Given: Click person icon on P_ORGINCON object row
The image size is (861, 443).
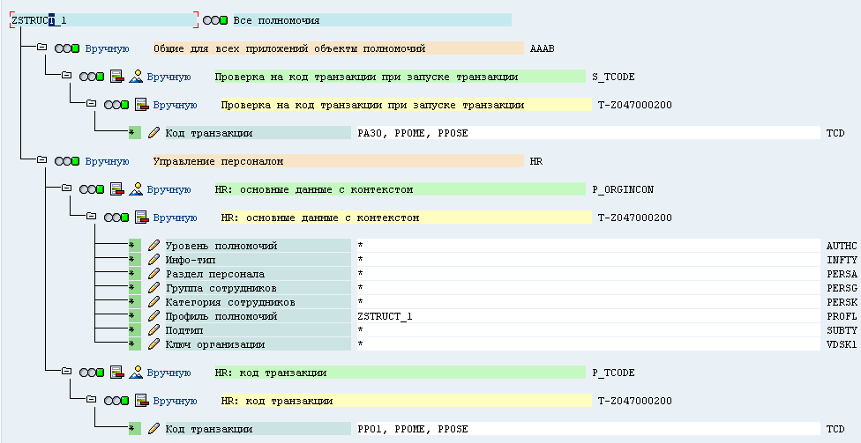Looking at the screenshot, I should point(136,189).
